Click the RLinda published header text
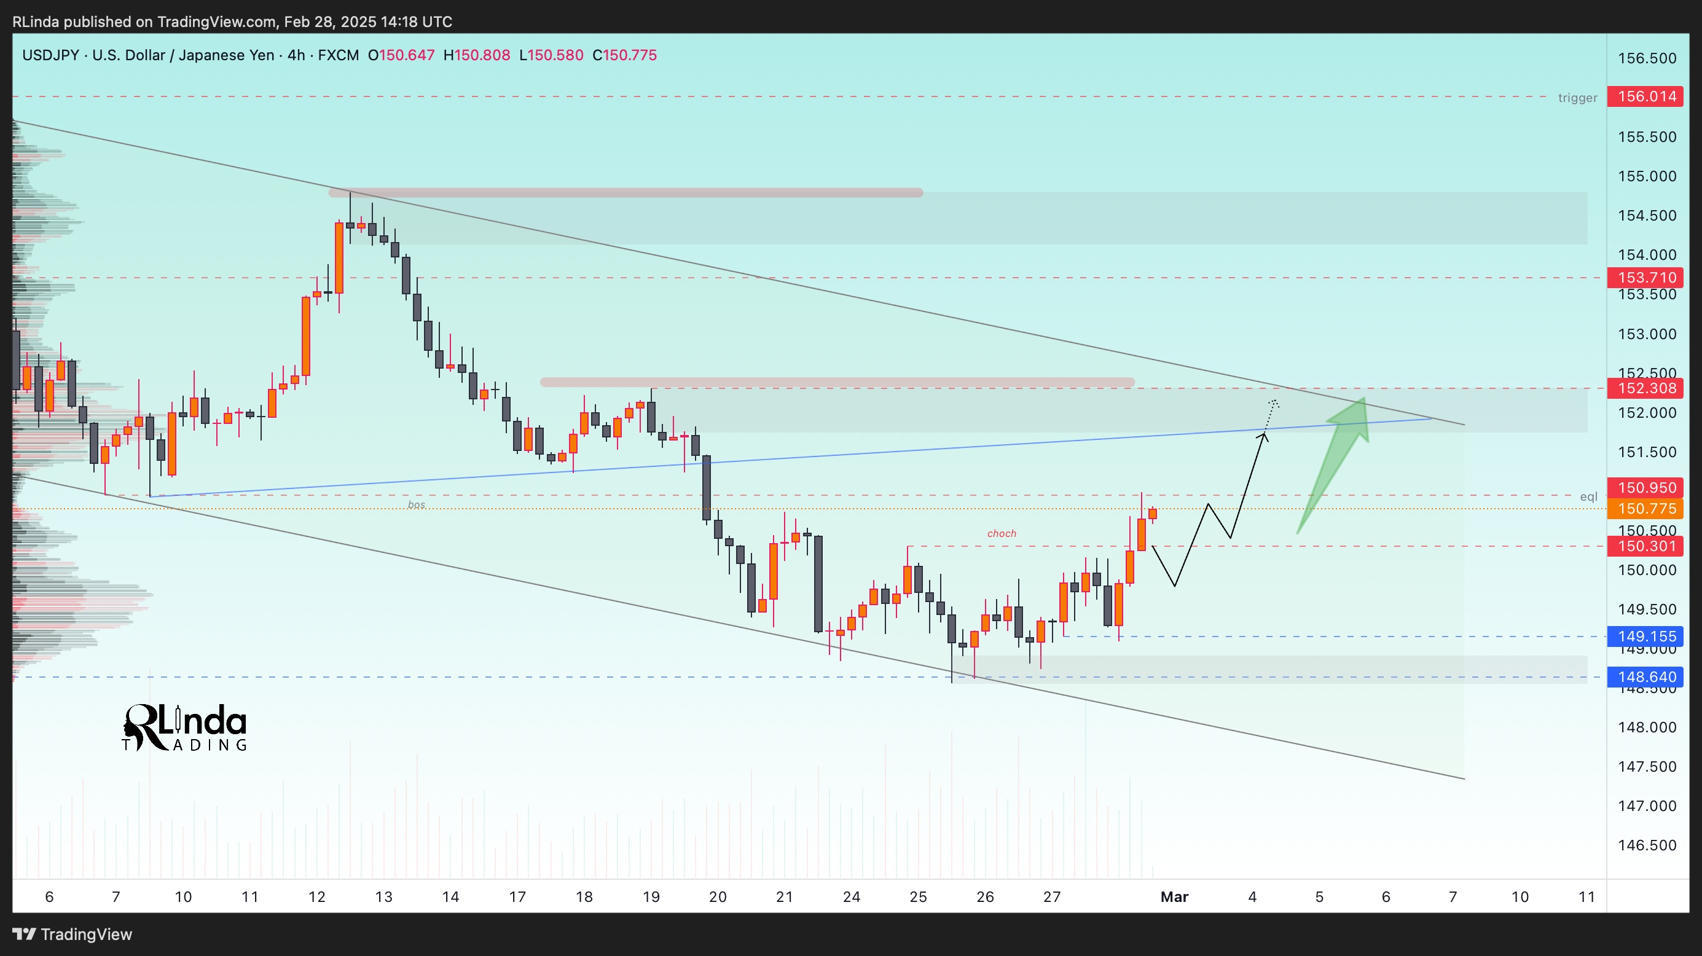 [232, 22]
